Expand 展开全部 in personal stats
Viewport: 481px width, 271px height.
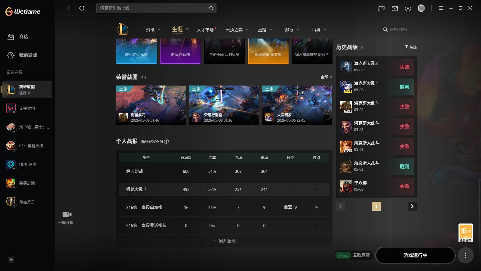[224, 241]
